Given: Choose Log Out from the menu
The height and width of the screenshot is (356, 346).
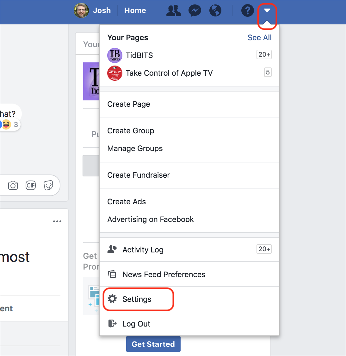Looking at the screenshot, I should click(x=189, y=324).
